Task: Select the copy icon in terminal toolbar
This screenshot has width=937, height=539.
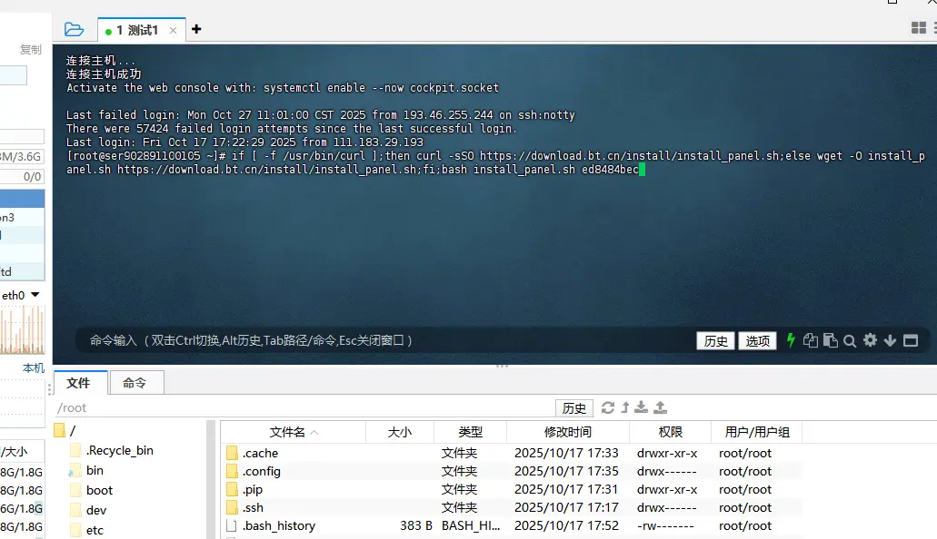Action: (811, 340)
